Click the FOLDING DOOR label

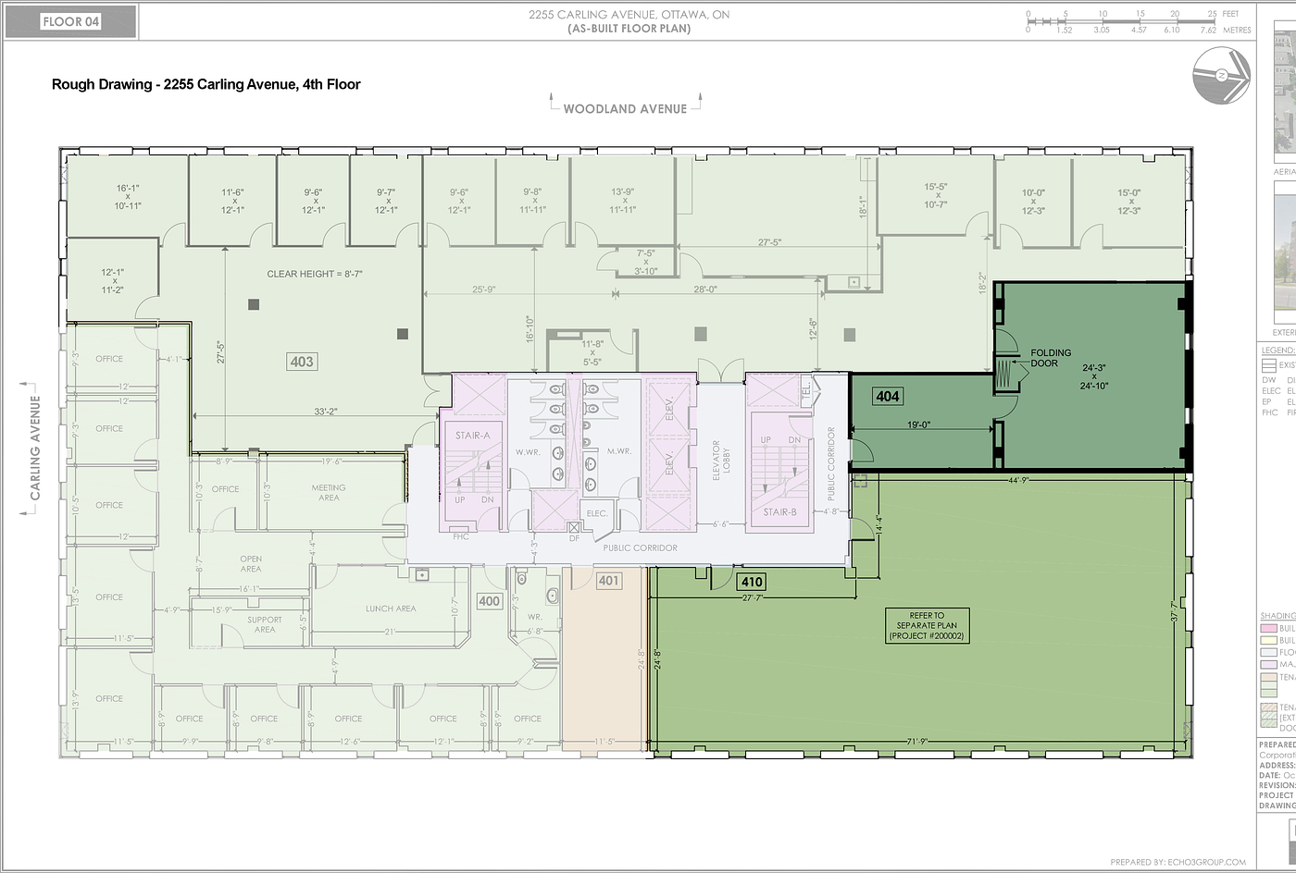click(x=1051, y=358)
